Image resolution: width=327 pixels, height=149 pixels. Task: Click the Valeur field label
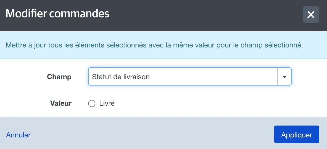61,103
